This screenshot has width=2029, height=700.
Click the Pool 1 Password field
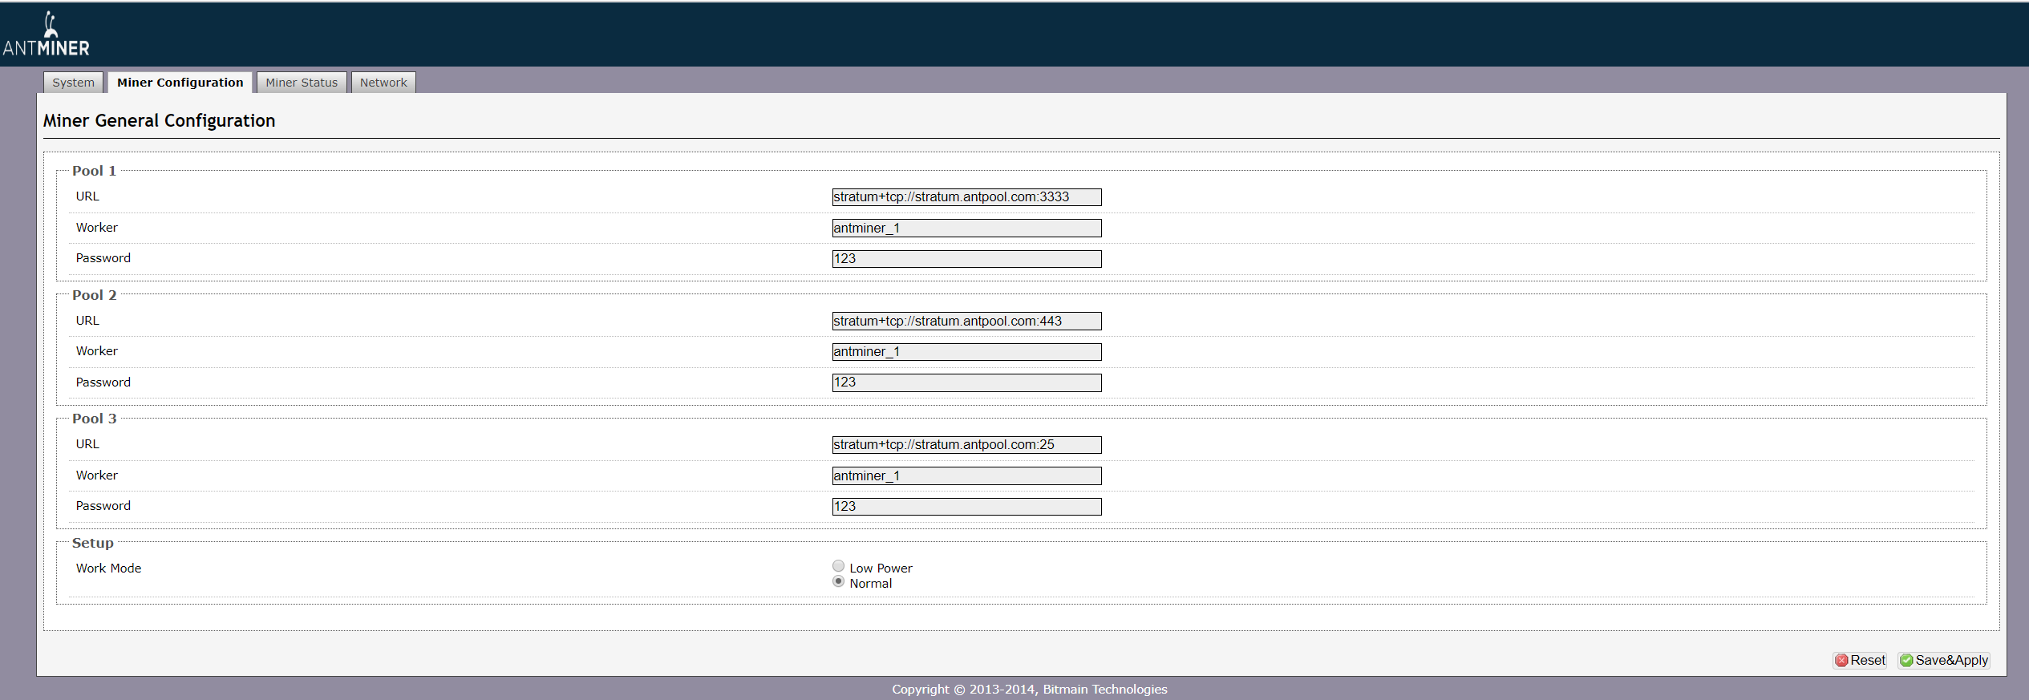point(966,259)
